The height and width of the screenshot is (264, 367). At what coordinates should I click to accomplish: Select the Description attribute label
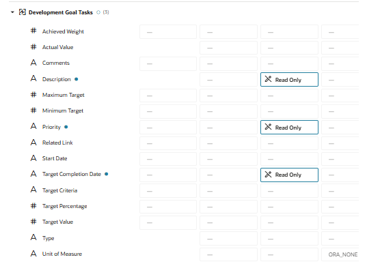pyautogui.click(x=57, y=79)
